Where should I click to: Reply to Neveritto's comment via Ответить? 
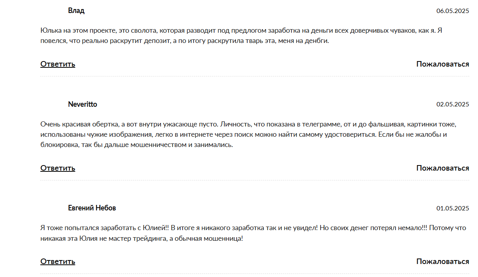58,168
